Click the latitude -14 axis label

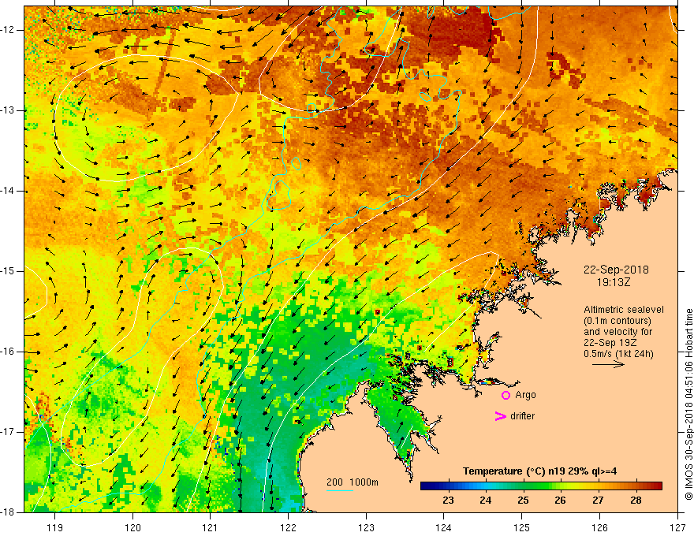coord(8,191)
